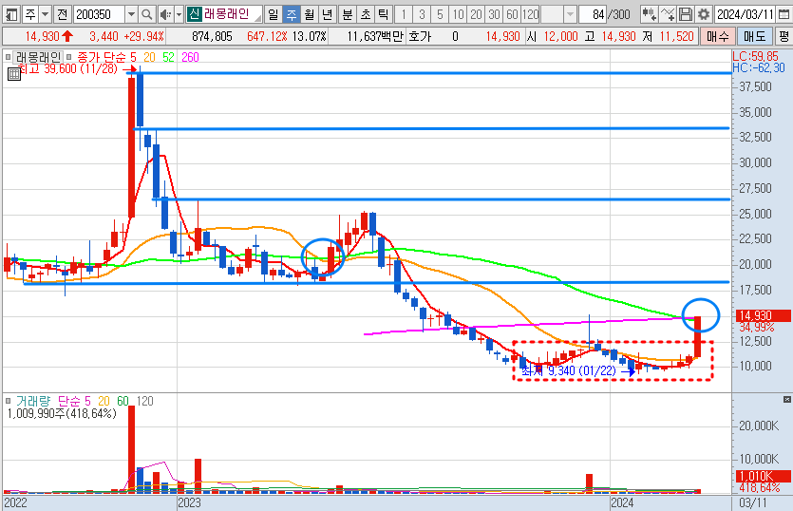Image resolution: width=793 pixels, height=511 pixels.
Task: Click the 종가 단순 moving average legend
Action: tap(103, 57)
